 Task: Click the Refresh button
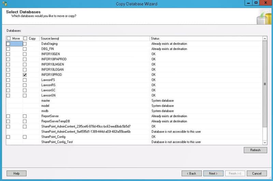(255, 150)
